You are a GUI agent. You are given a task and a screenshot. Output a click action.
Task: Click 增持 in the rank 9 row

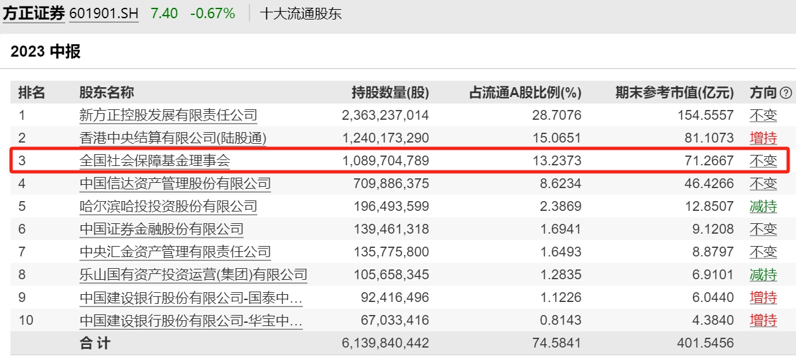tap(763, 297)
